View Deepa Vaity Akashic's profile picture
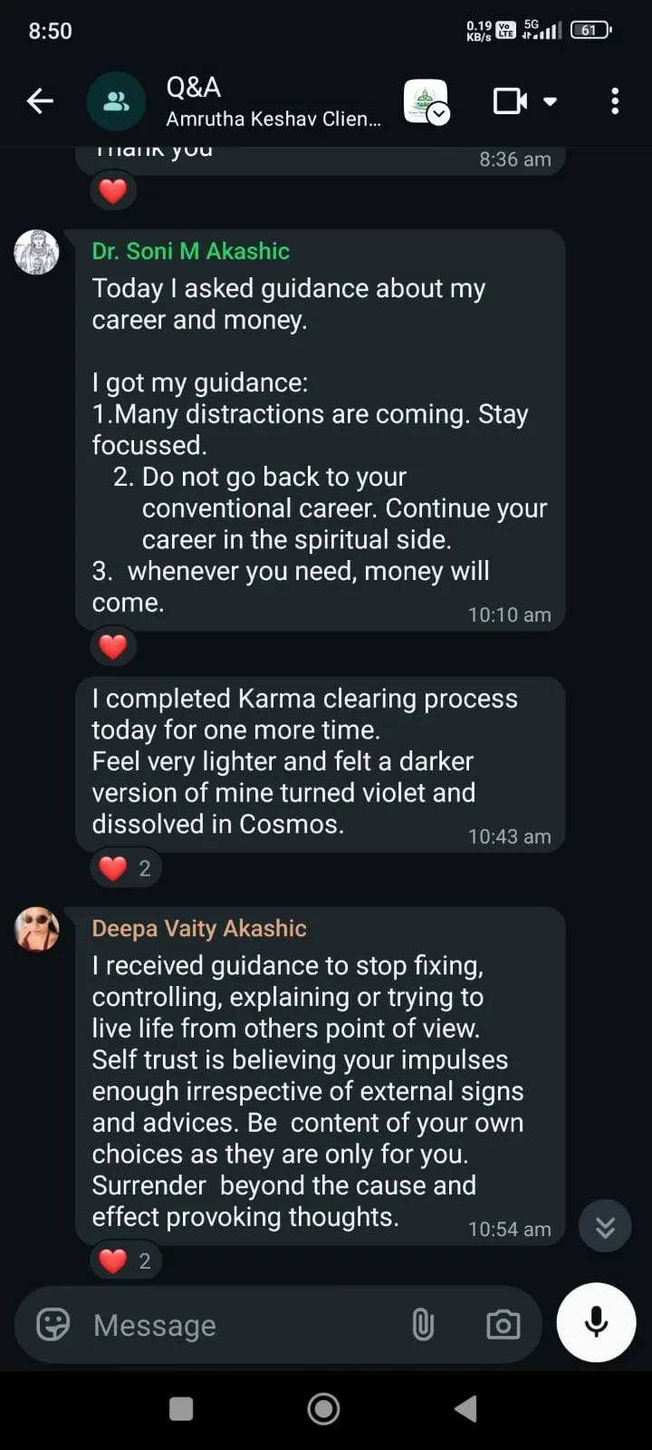 [36, 930]
